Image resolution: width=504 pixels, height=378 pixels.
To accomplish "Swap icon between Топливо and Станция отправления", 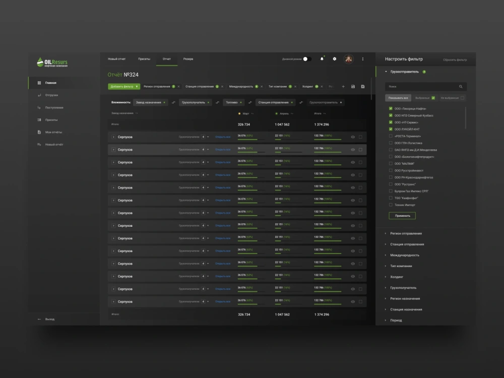I will coord(250,102).
